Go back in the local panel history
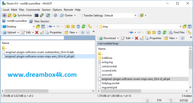The image size is (193, 103). (50, 26)
